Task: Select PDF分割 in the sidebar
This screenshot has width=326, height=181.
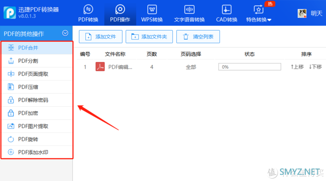Action: tap(37, 61)
